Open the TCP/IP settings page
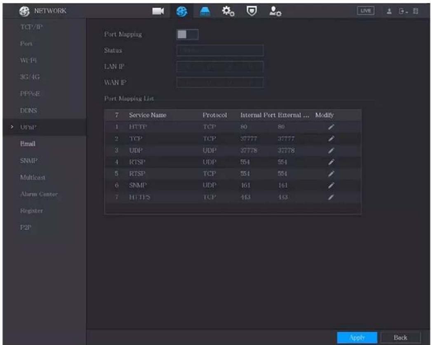This screenshot has width=431, height=345. click(31, 27)
